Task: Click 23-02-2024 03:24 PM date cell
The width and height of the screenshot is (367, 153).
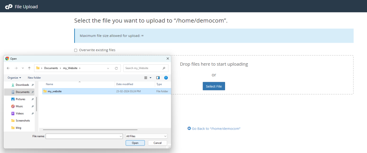Action: click(x=129, y=91)
